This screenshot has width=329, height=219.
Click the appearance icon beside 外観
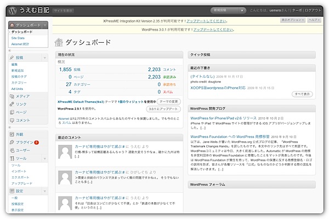coord(12,134)
